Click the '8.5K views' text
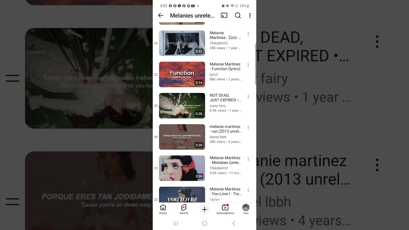The image size is (409, 230). tap(218, 111)
